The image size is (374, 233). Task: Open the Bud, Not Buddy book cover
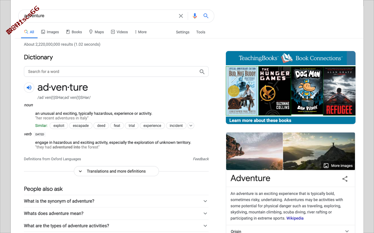[242, 91]
